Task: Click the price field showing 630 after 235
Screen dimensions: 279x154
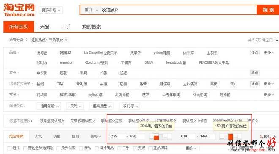Action: coord(137,136)
